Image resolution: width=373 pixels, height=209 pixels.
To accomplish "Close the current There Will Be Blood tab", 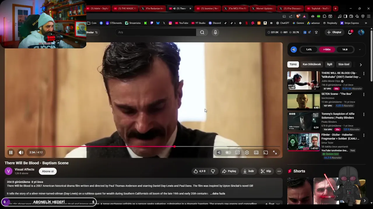I will click(190, 8).
